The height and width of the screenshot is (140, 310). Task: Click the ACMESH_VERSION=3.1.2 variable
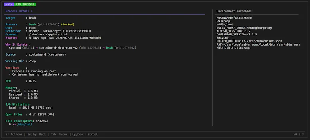point(233,31)
